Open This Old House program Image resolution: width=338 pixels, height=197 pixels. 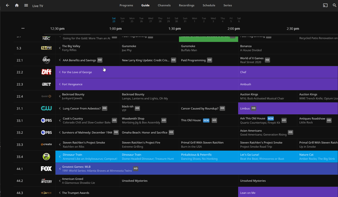point(208,120)
